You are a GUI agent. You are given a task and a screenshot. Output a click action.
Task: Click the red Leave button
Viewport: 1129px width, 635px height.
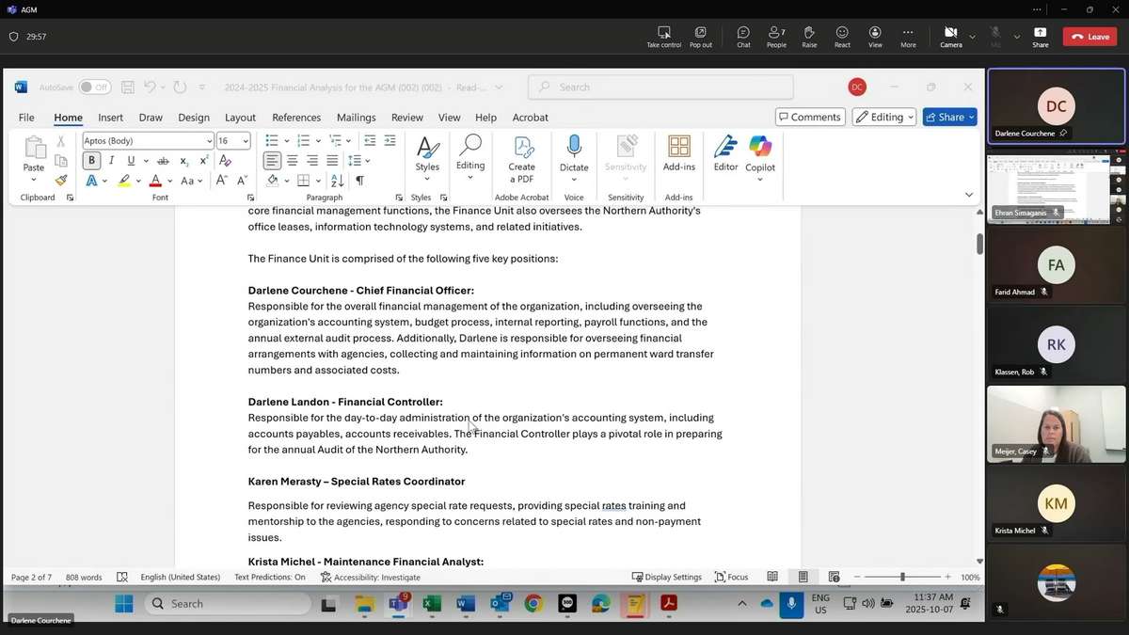point(1089,37)
